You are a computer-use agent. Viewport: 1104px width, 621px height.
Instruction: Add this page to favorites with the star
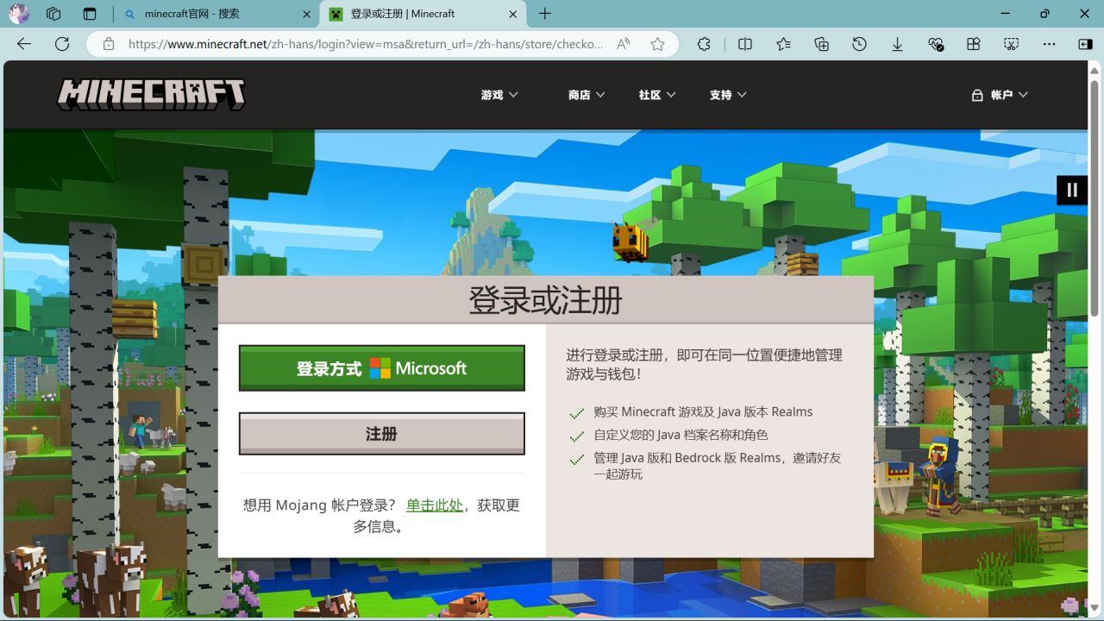point(657,44)
